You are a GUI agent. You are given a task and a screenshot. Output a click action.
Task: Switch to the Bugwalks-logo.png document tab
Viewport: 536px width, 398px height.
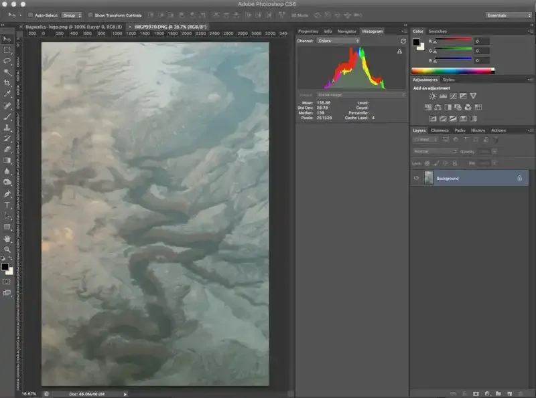click(74, 26)
